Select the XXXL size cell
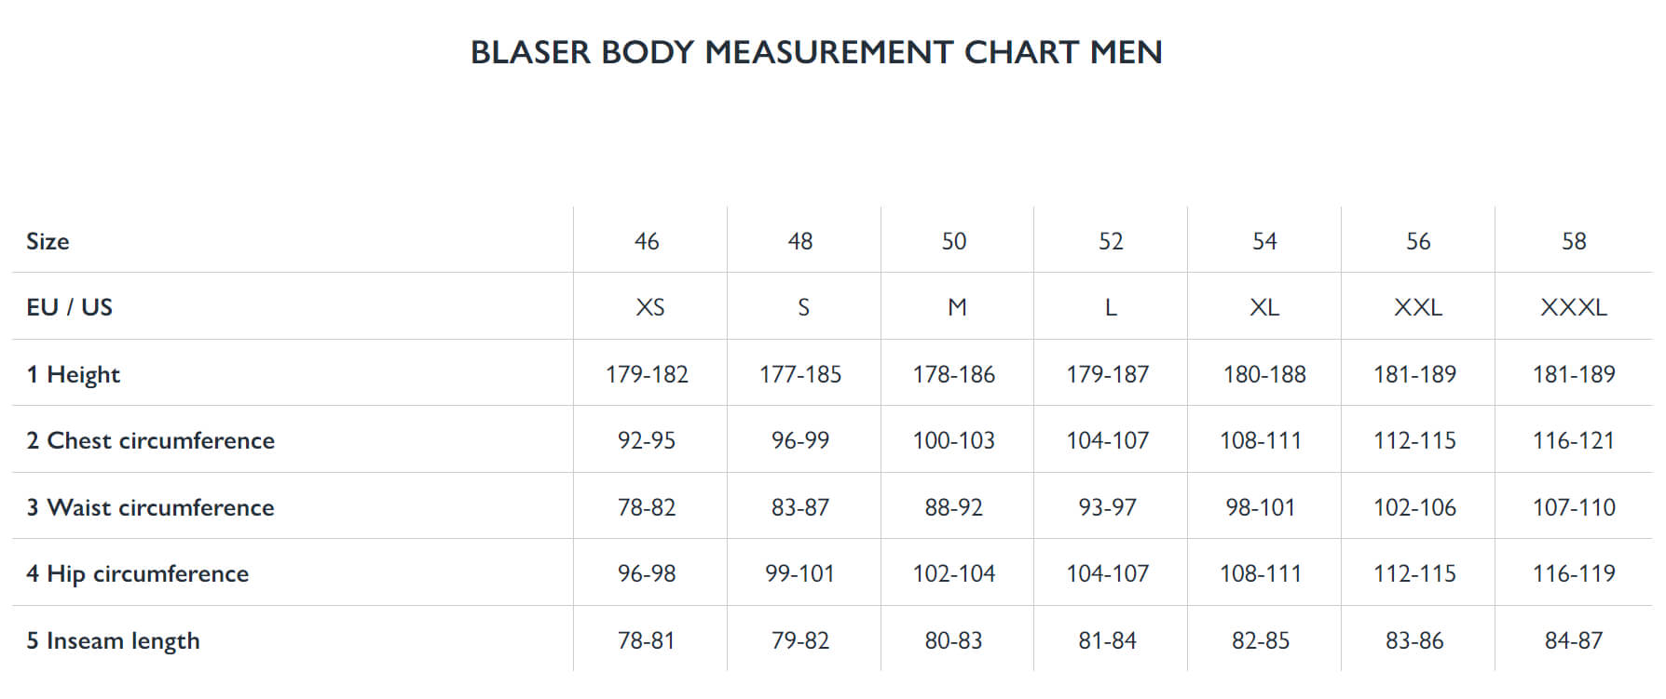Viewport: 1666px width, 699px height. tap(1574, 307)
